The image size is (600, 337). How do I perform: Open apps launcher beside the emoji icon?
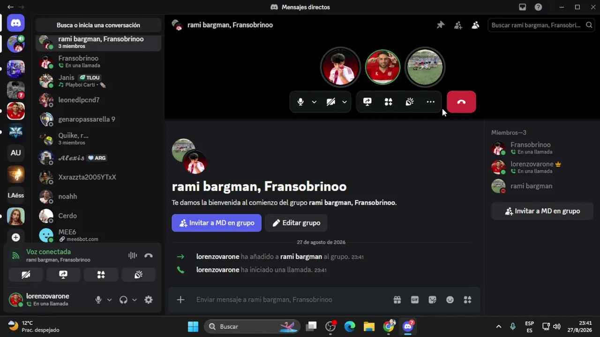467,300
